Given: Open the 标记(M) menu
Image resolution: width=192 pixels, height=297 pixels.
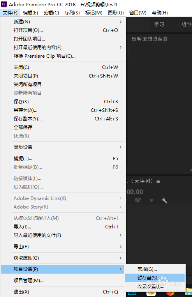Looking at the screenshot, I should click(94, 13).
